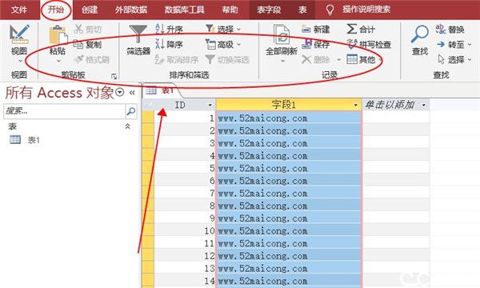Click the Totals (合计) sigma icon
The image size is (480, 288).
(352, 29)
